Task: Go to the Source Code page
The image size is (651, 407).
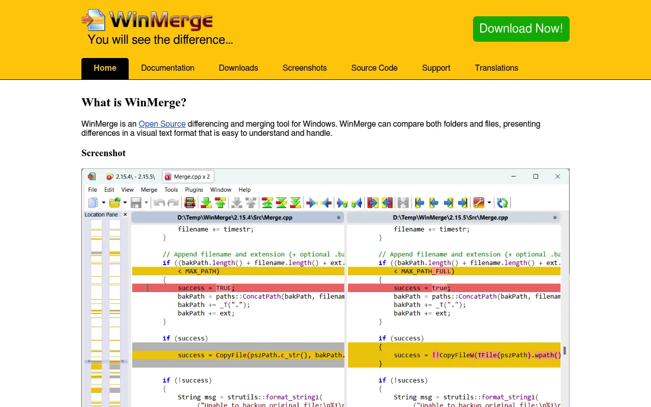Action: pyautogui.click(x=374, y=68)
